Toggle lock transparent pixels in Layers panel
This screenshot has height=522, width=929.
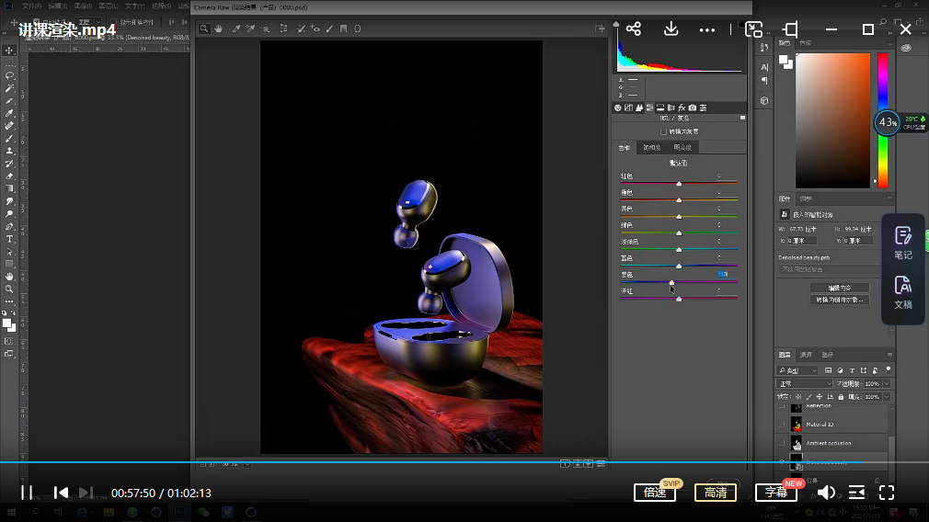pyautogui.click(x=798, y=397)
